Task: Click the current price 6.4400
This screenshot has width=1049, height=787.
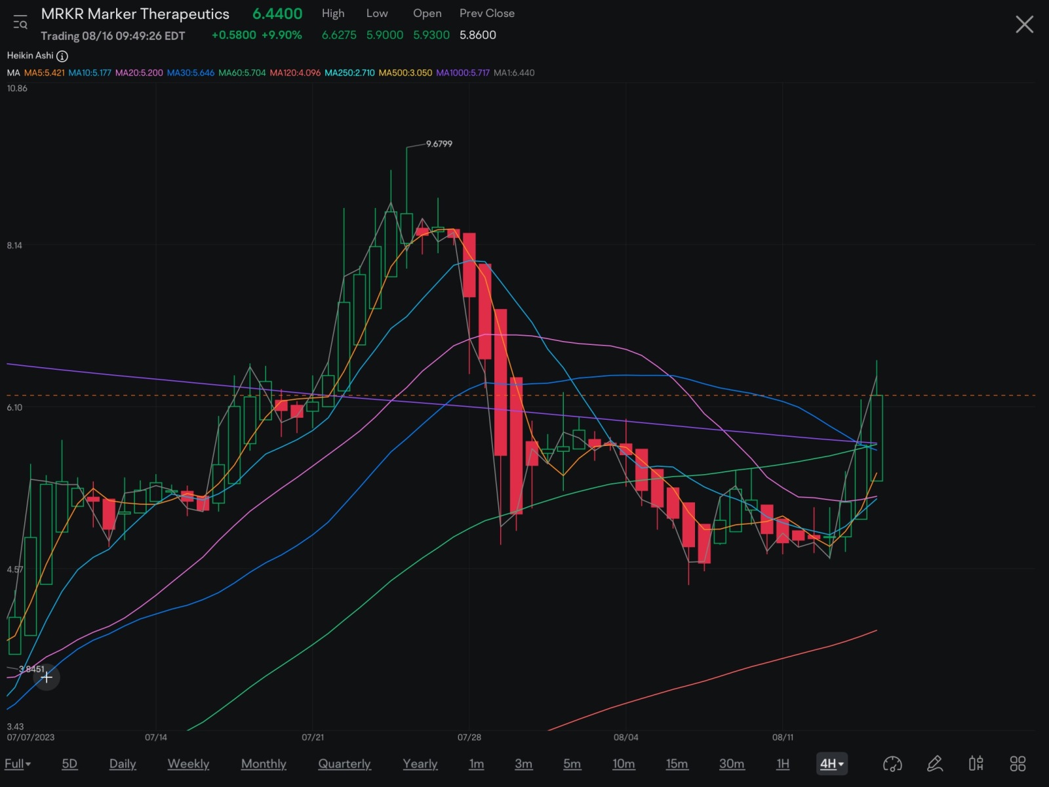Action: (277, 14)
